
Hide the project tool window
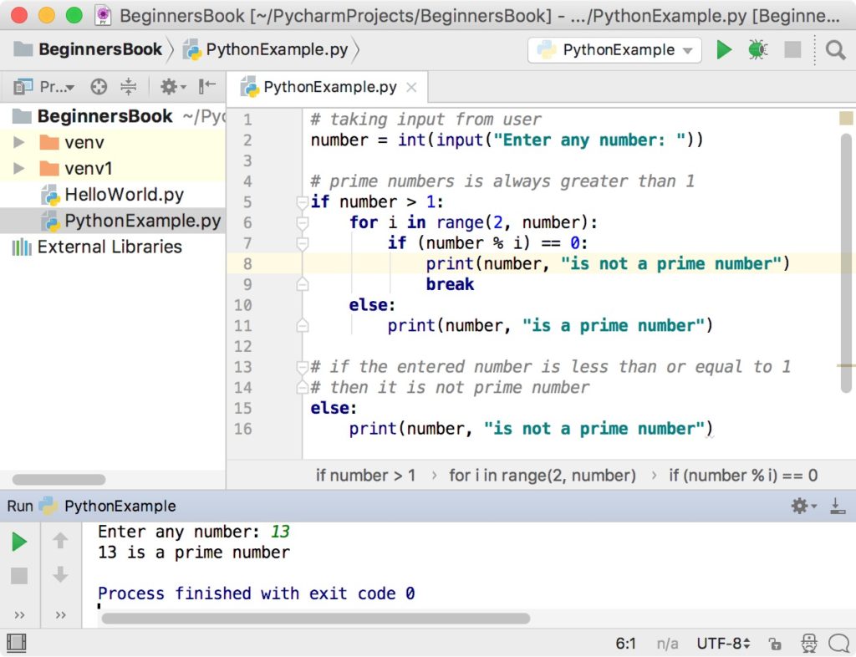207,86
